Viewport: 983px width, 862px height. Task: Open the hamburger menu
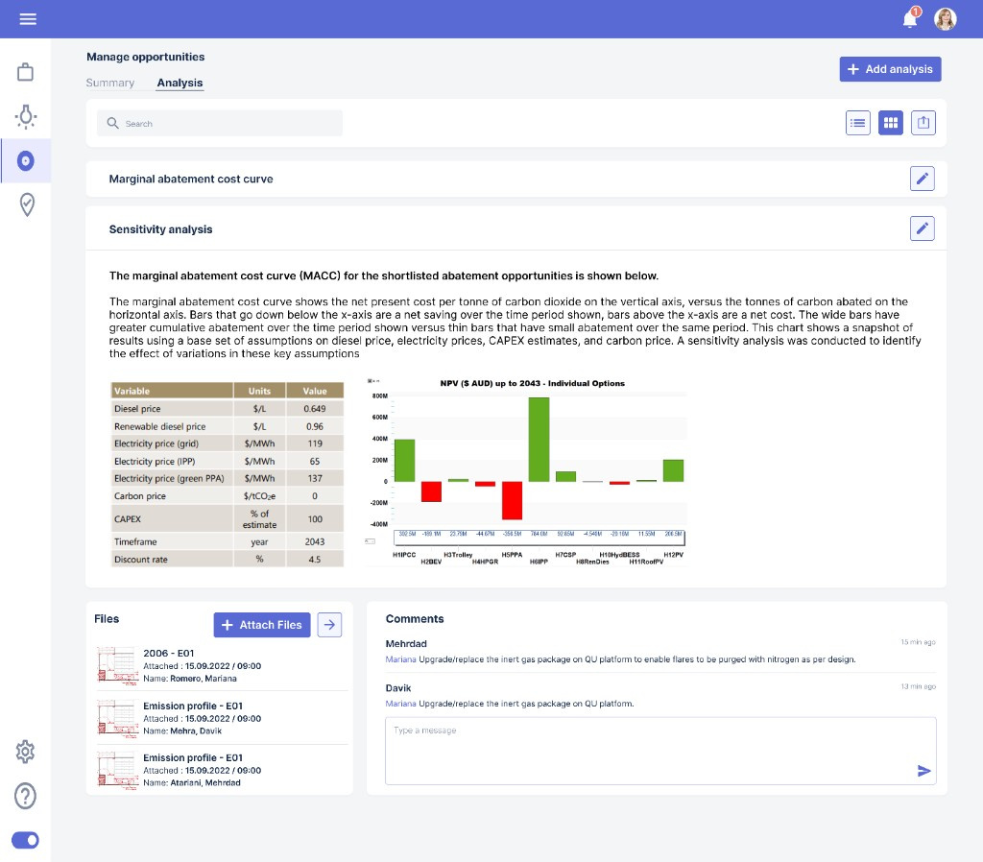click(x=28, y=19)
